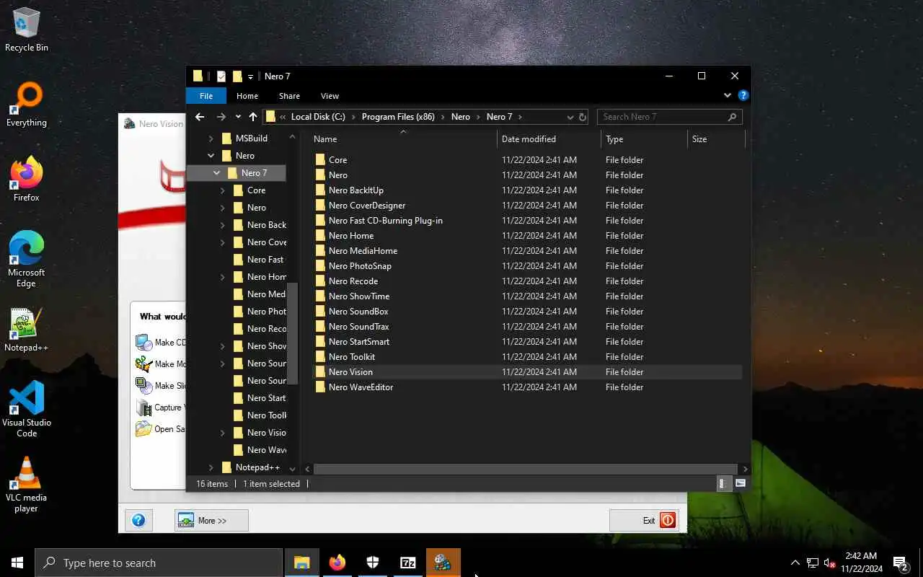The height and width of the screenshot is (577, 923).
Task: Open 7-Zip taskbar icon
Action: click(x=408, y=563)
